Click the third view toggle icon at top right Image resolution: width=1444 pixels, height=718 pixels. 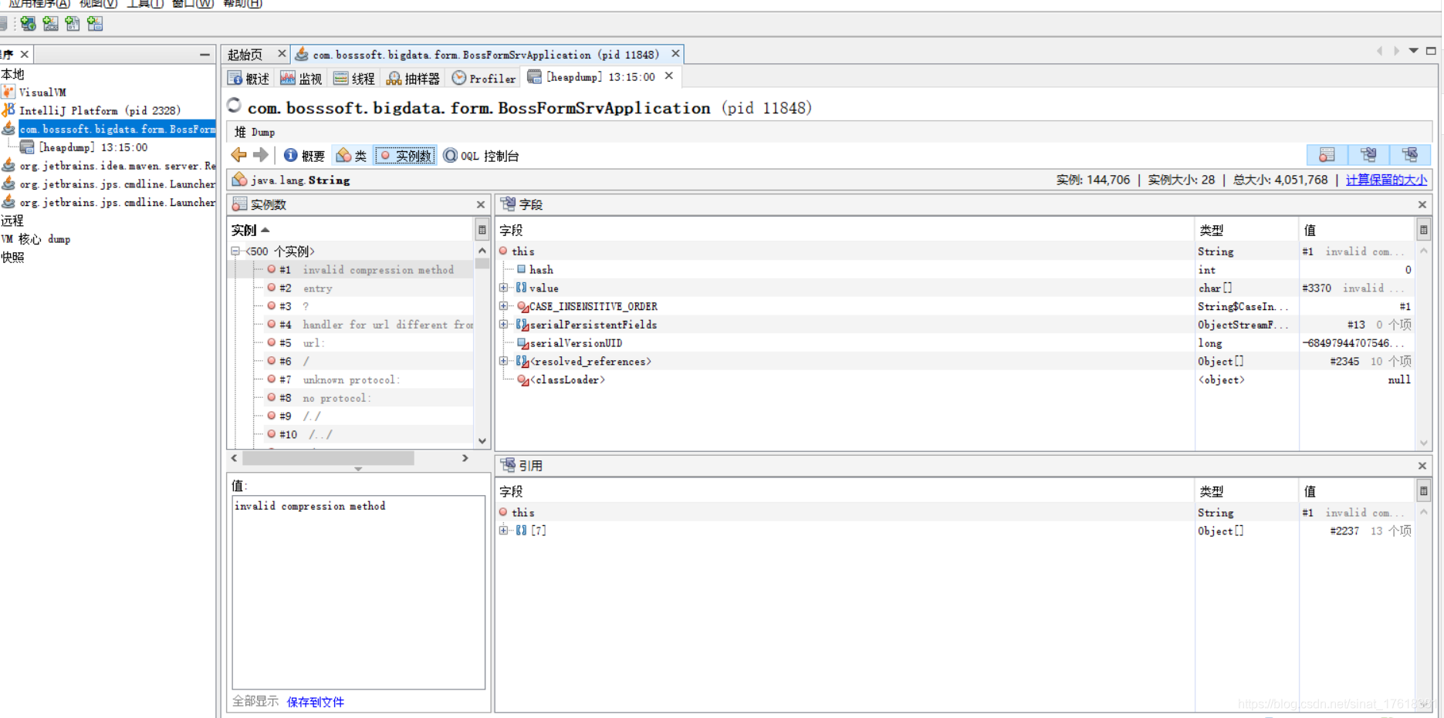coord(1410,155)
